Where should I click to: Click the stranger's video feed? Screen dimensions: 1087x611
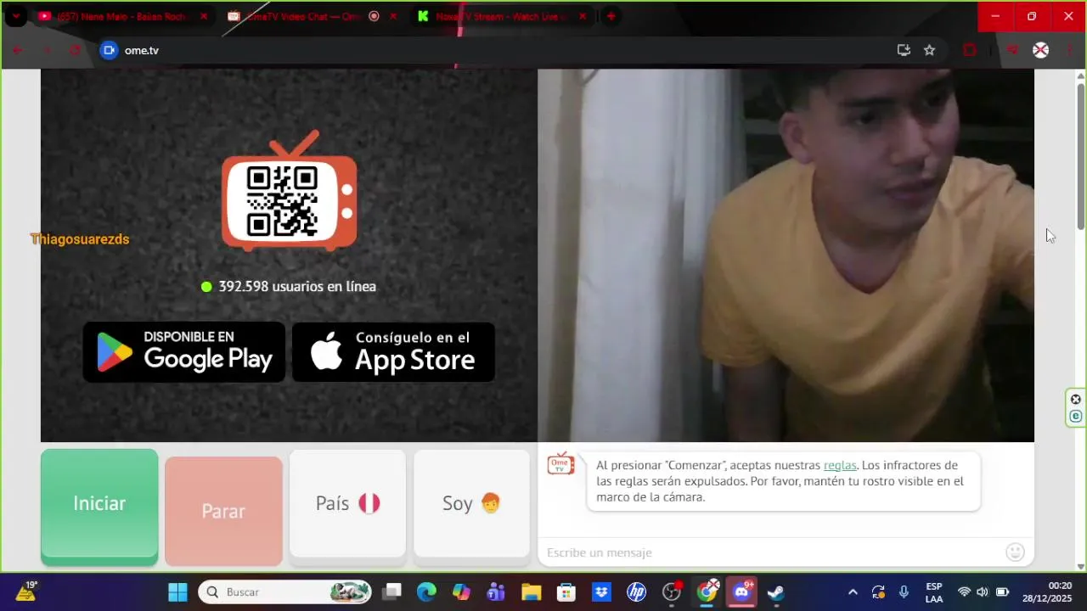pyautogui.click(x=786, y=255)
